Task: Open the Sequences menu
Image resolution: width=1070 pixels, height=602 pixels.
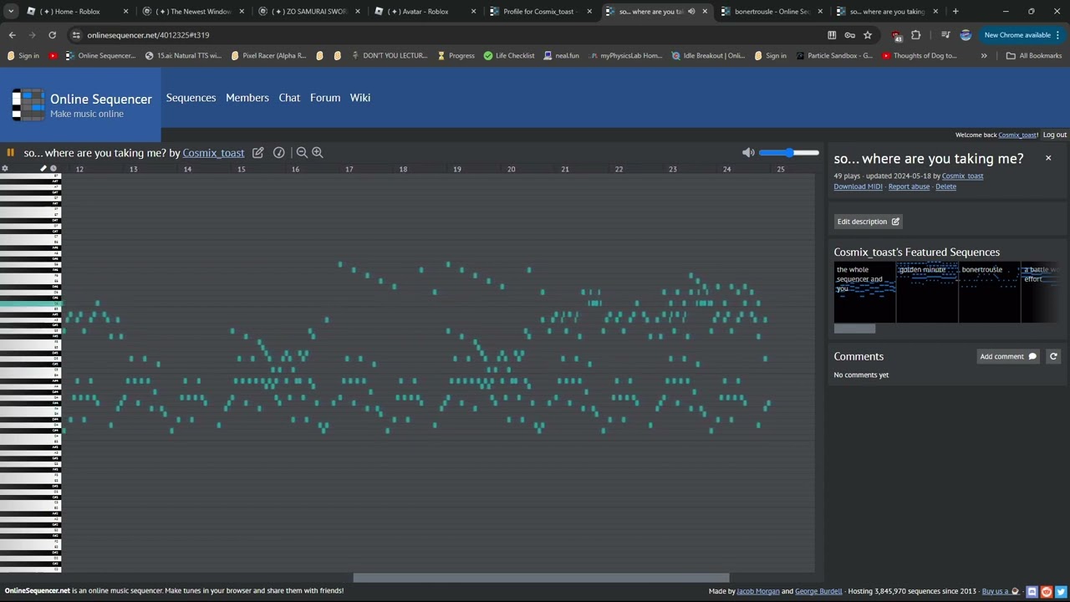Action: (x=191, y=98)
